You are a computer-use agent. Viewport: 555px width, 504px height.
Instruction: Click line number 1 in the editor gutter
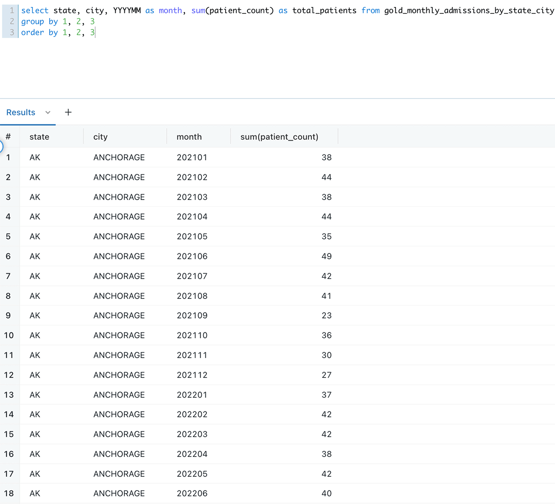[x=12, y=10]
